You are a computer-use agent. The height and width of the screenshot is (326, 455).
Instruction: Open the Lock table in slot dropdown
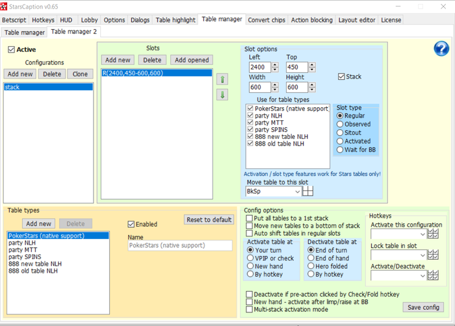(422, 255)
